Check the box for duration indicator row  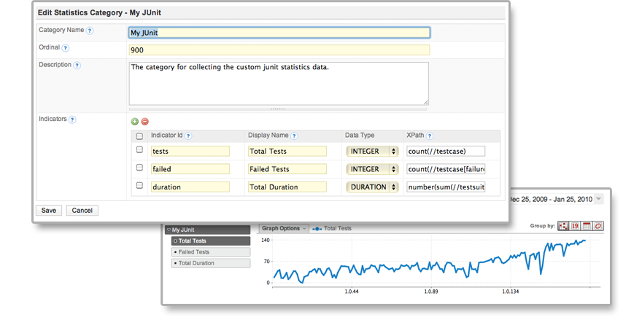tap(139, 186)
